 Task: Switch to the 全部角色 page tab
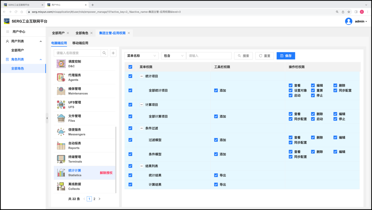point(82,33)
